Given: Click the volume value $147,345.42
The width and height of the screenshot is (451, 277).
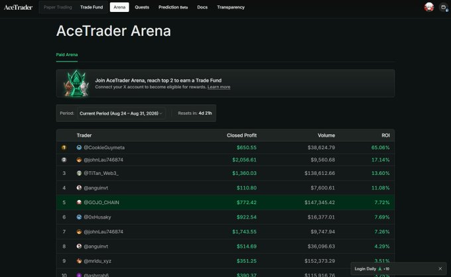Looking at the screenshot, I should pos(320,202).
